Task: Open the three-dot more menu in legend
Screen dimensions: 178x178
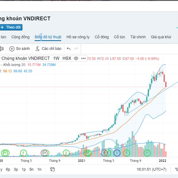Action: click(x=83, y=58)
